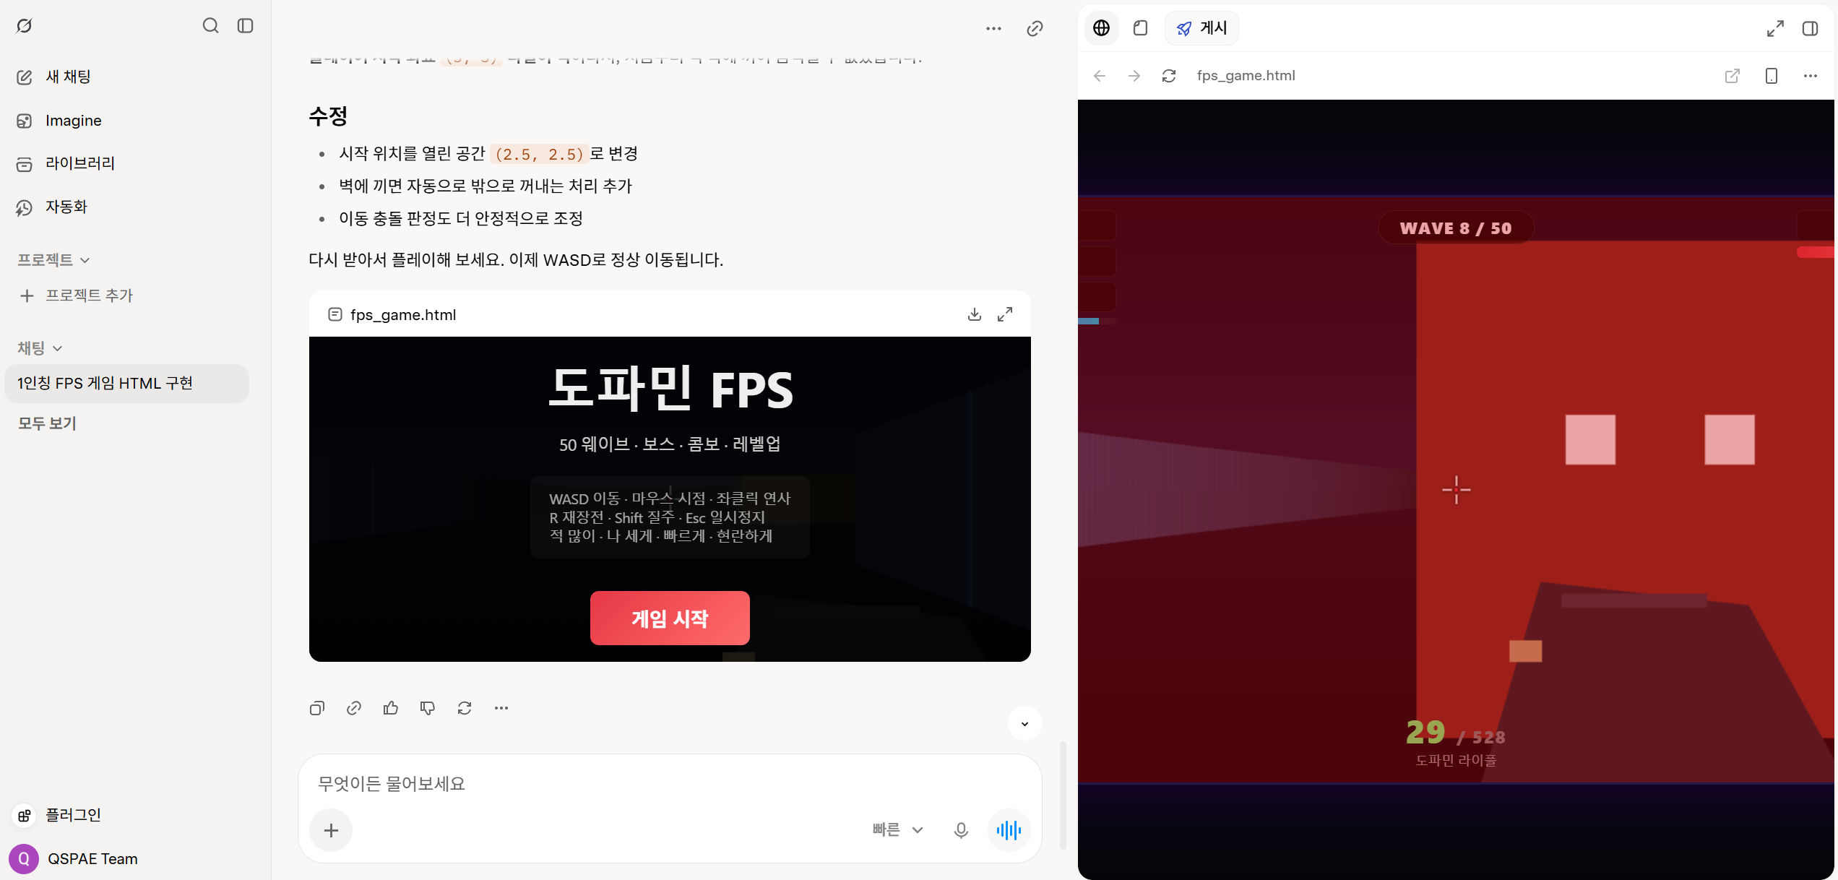Toggle mobile device view icon

(x=1772, y=76)
